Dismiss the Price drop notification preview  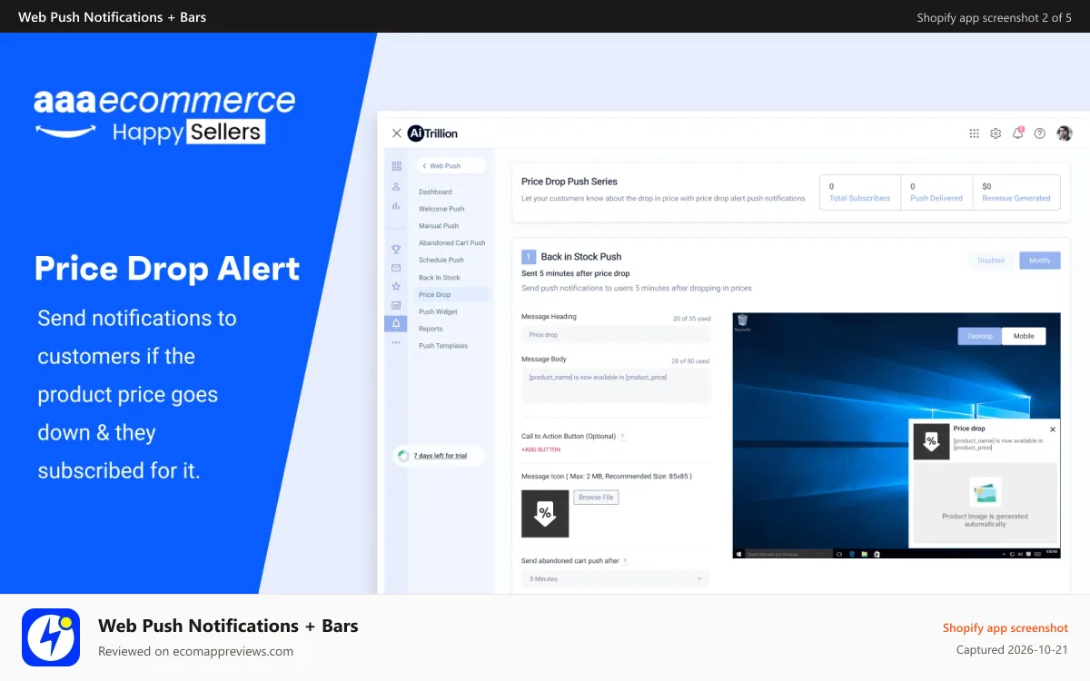point(1053,429)
